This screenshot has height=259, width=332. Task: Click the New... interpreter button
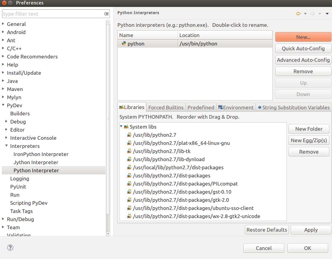coord(303,37)
